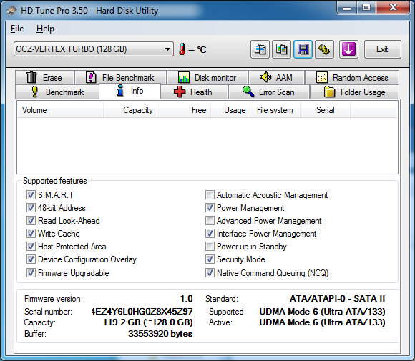Open the Error Scan tab
The height and width of the screenshot is (361, 415).
[x=269, y=92]
